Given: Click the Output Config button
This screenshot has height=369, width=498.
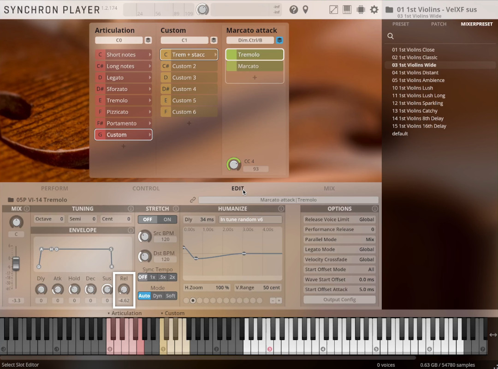Looking at the screenshot, I should coord(339,300).
